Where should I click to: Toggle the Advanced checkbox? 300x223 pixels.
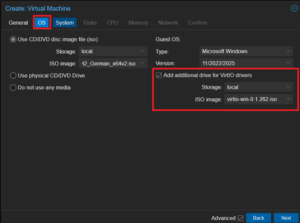(x=240, y=218)
